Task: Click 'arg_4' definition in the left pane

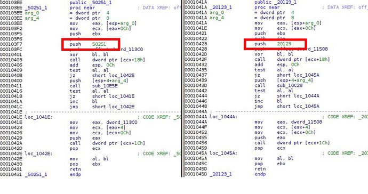Action: pyautogui.click(x=32, y=18)
